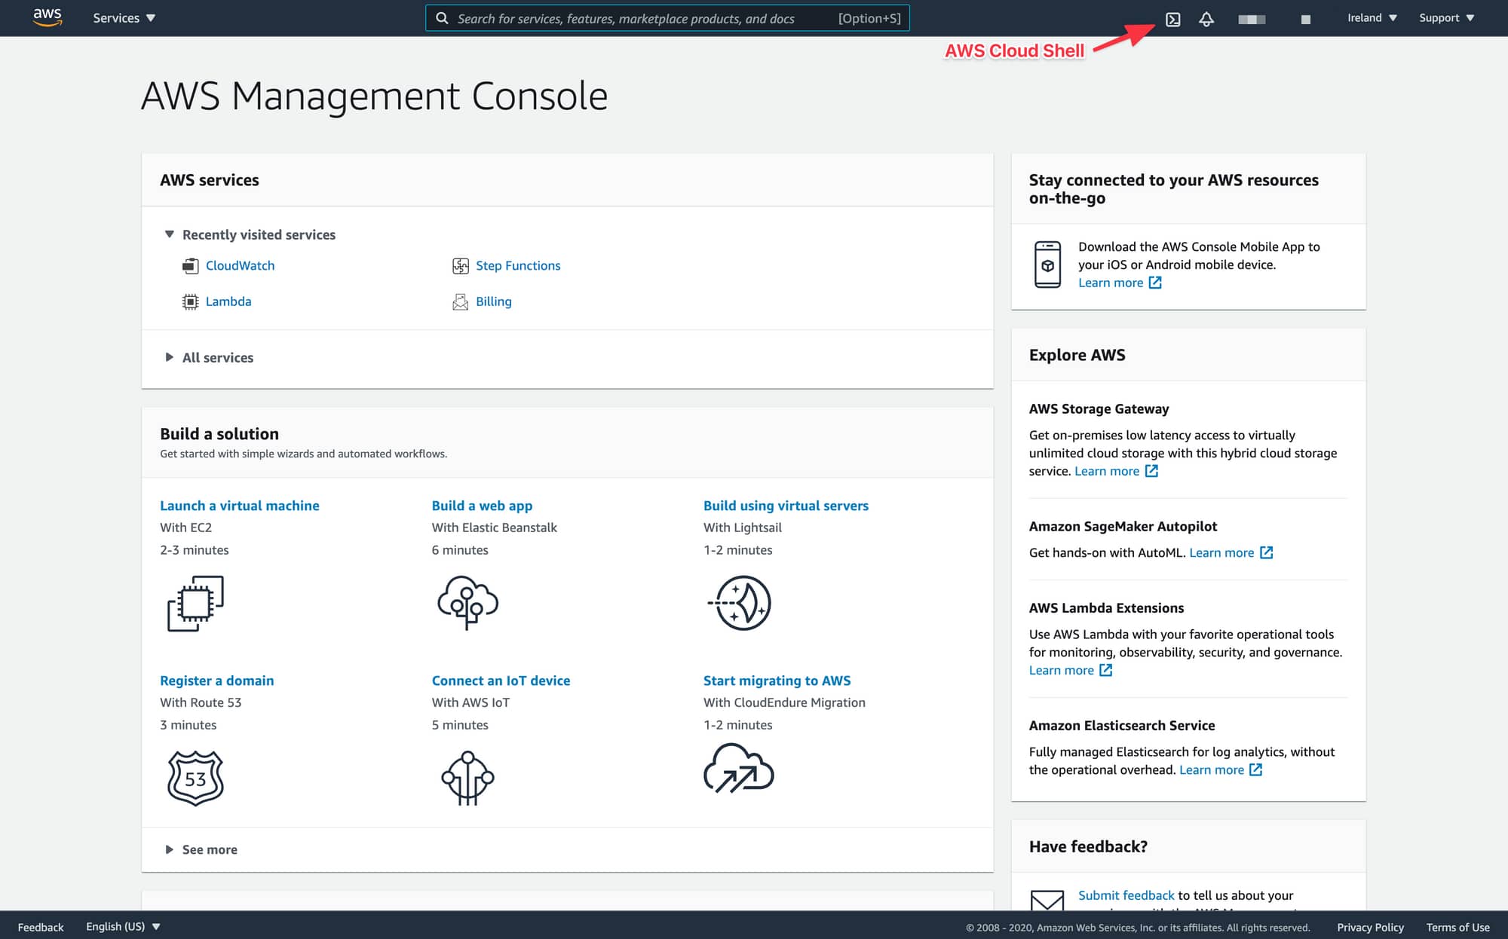This screenshot has width=1508, height=939.
Task: Click the Route 53 shield icon
Action: (195, 778)
